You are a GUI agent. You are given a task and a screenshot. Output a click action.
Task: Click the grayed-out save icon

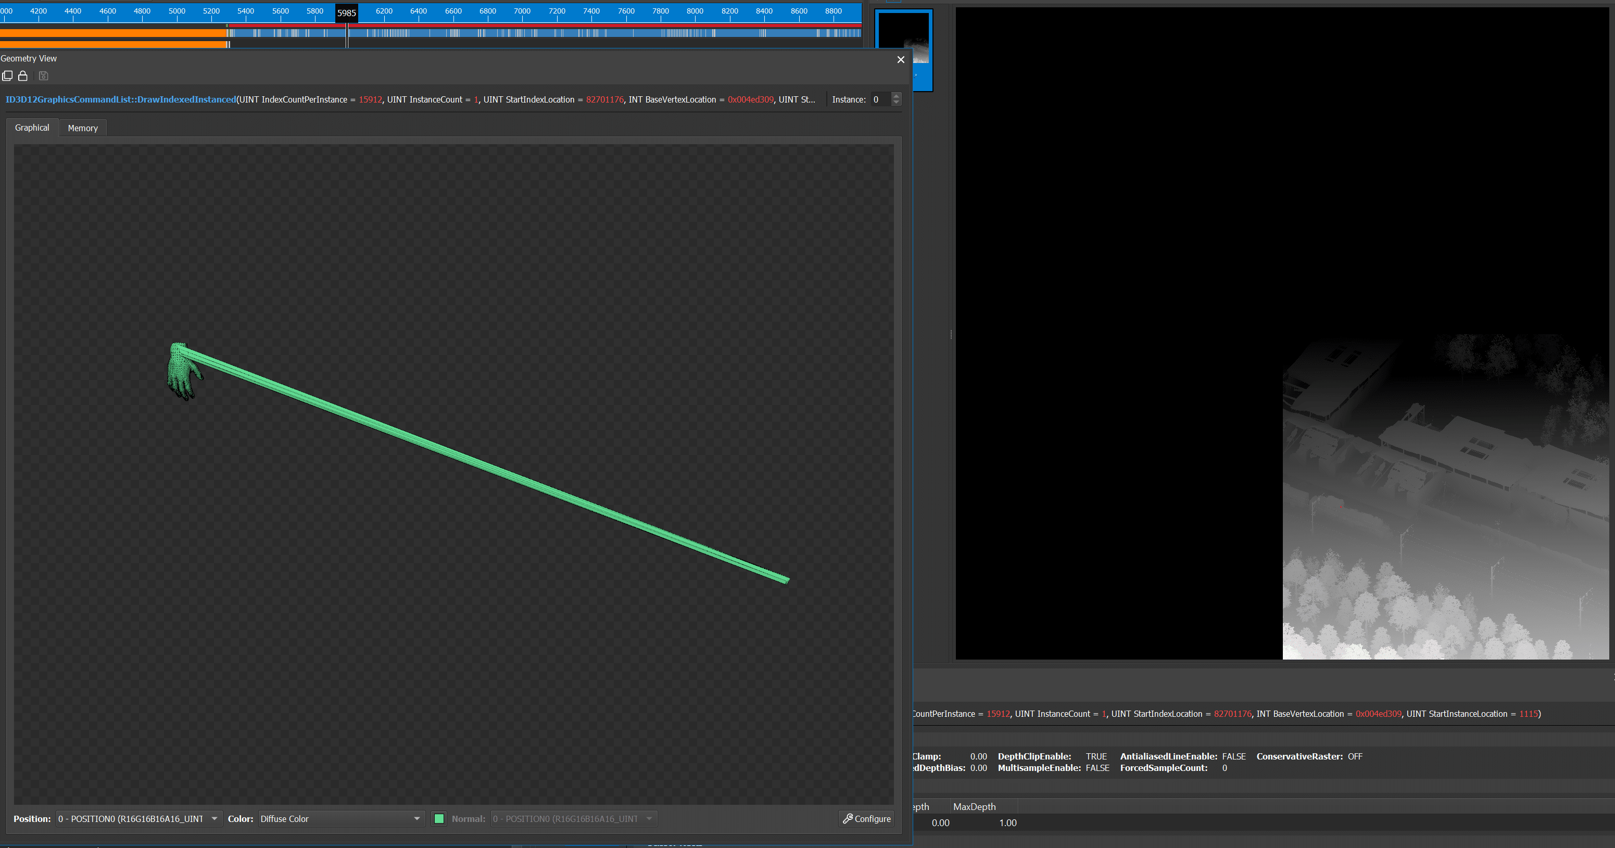click(43, 76)
